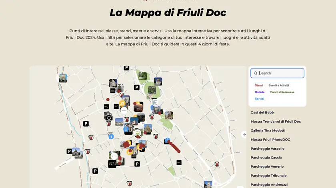Select the parking marker next to the church photos
336x188 pixels.
click(x=69, y=151)
